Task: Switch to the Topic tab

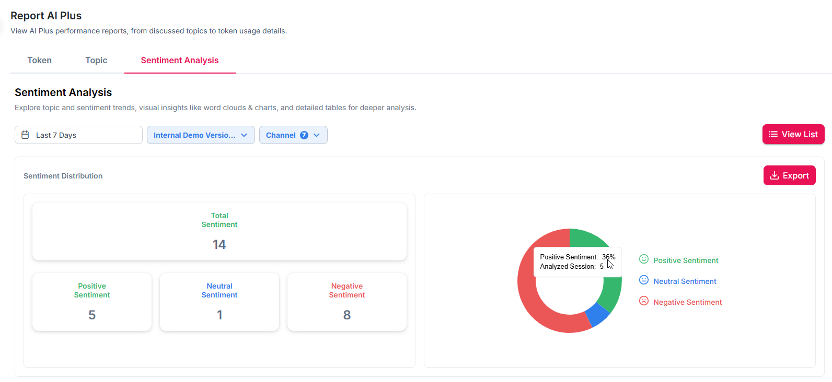Action: coord(96,61)
